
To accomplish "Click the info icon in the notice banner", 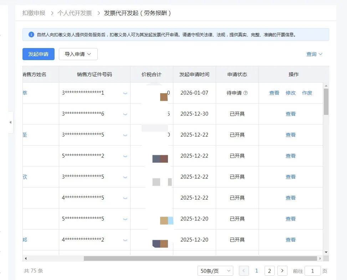I will click(31, 35).
